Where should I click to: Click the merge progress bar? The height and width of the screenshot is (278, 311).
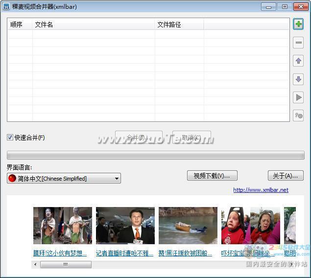[x=156, y=155]
